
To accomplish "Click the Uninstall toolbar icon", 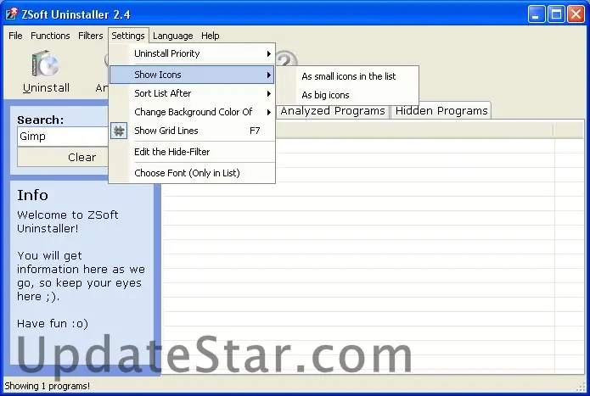I will coord(46,71).
